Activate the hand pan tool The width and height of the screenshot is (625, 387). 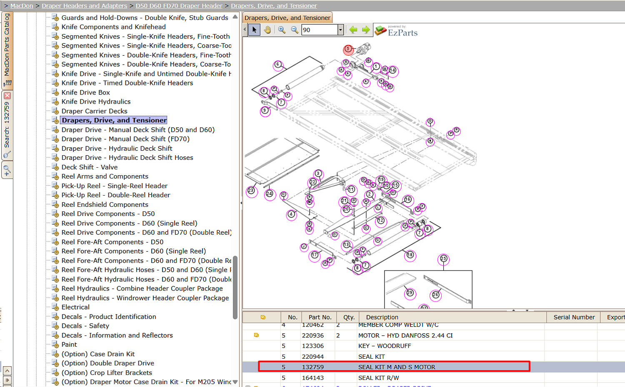(267, 30)
